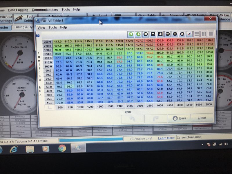Viewport: 232px width, 174px height.
Task: Click the Close button in the dialog
Action: (202, 118)
